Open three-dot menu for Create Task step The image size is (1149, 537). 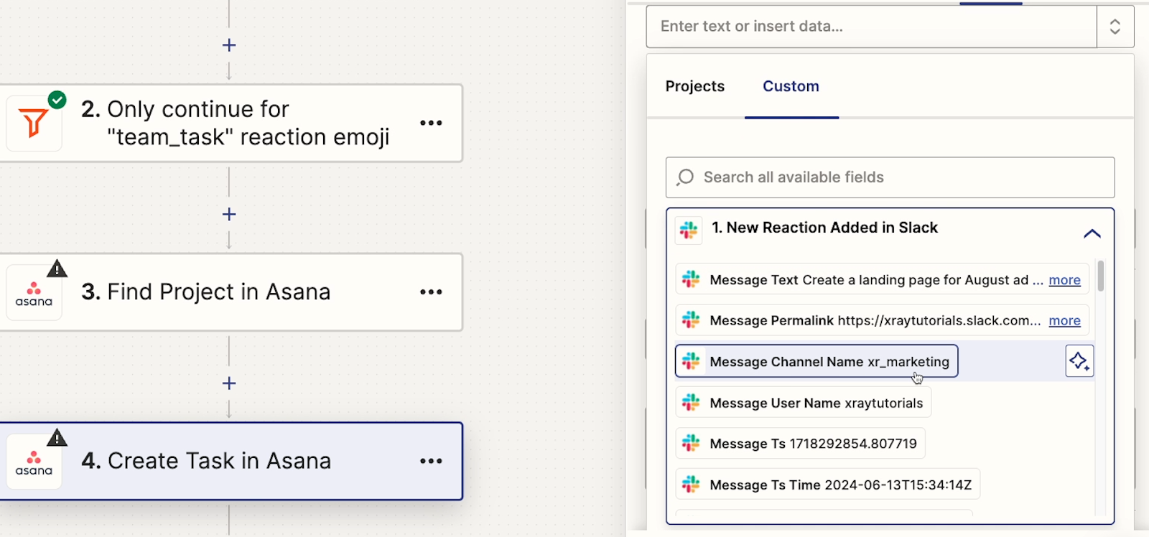pyautogui.click(x=431, y=461)
